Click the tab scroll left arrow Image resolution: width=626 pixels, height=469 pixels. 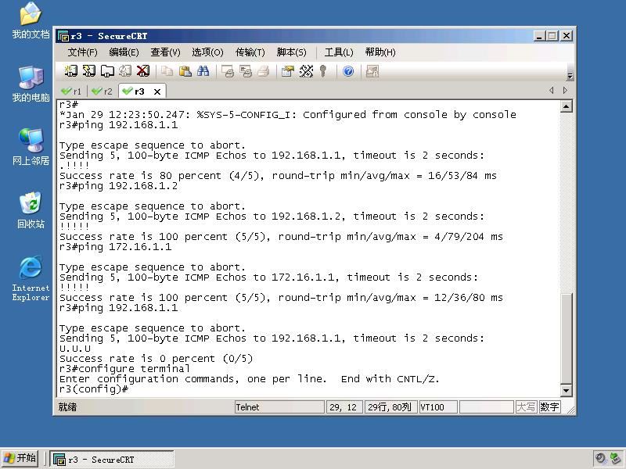tap(552, 91)
